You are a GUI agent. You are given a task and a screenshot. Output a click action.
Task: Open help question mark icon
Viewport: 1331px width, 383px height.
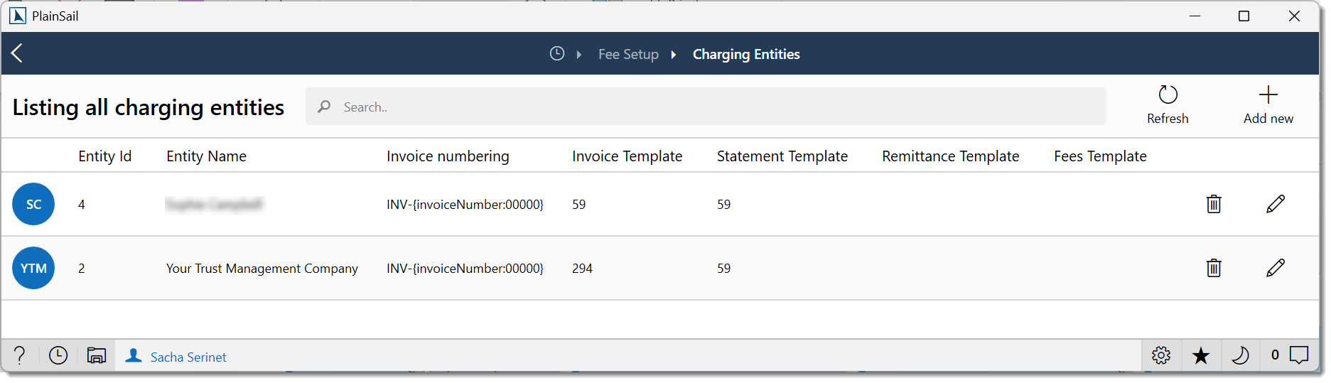[x=20, y=355]
